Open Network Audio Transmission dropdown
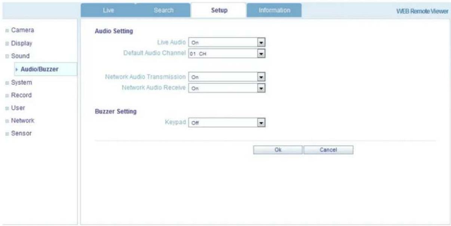 click(x=227, y=78)
